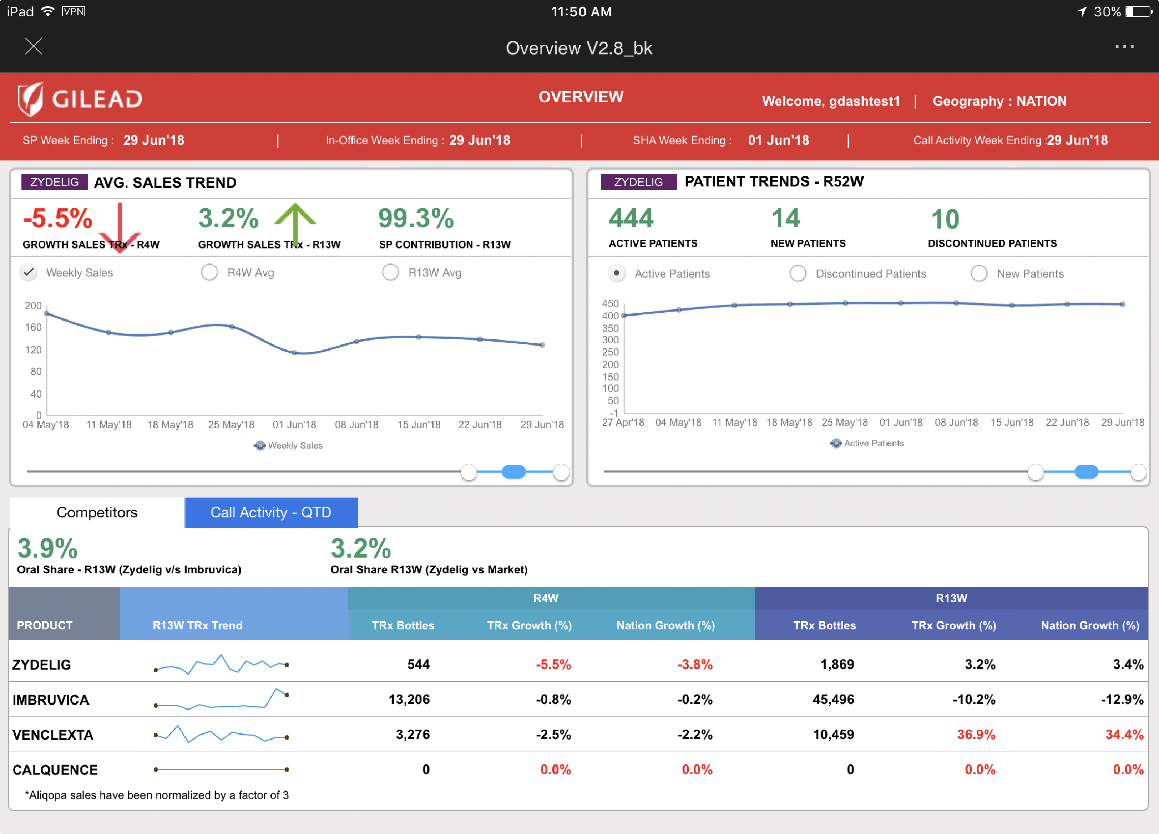Click right handle of sales trend range slider

(x=561, y=472)
